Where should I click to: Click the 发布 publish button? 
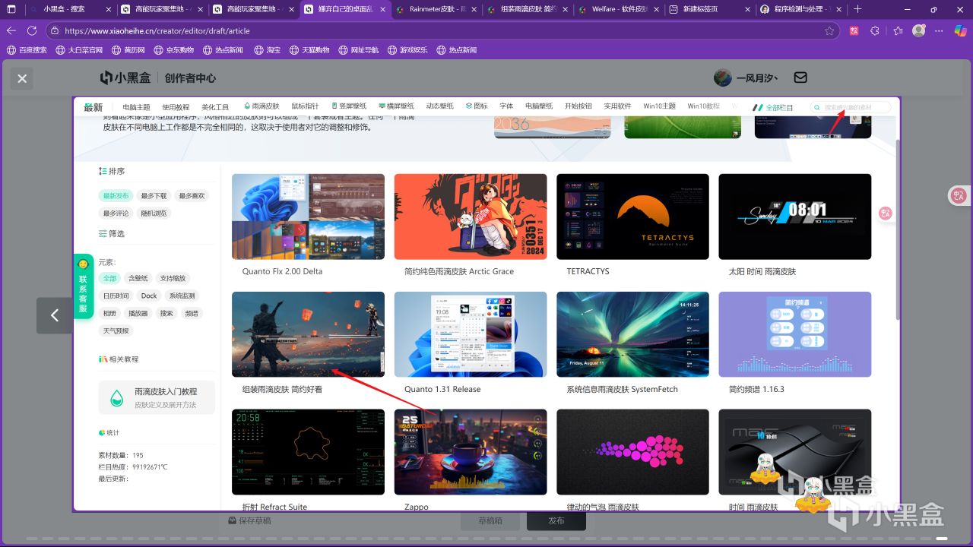coord(556,520)
